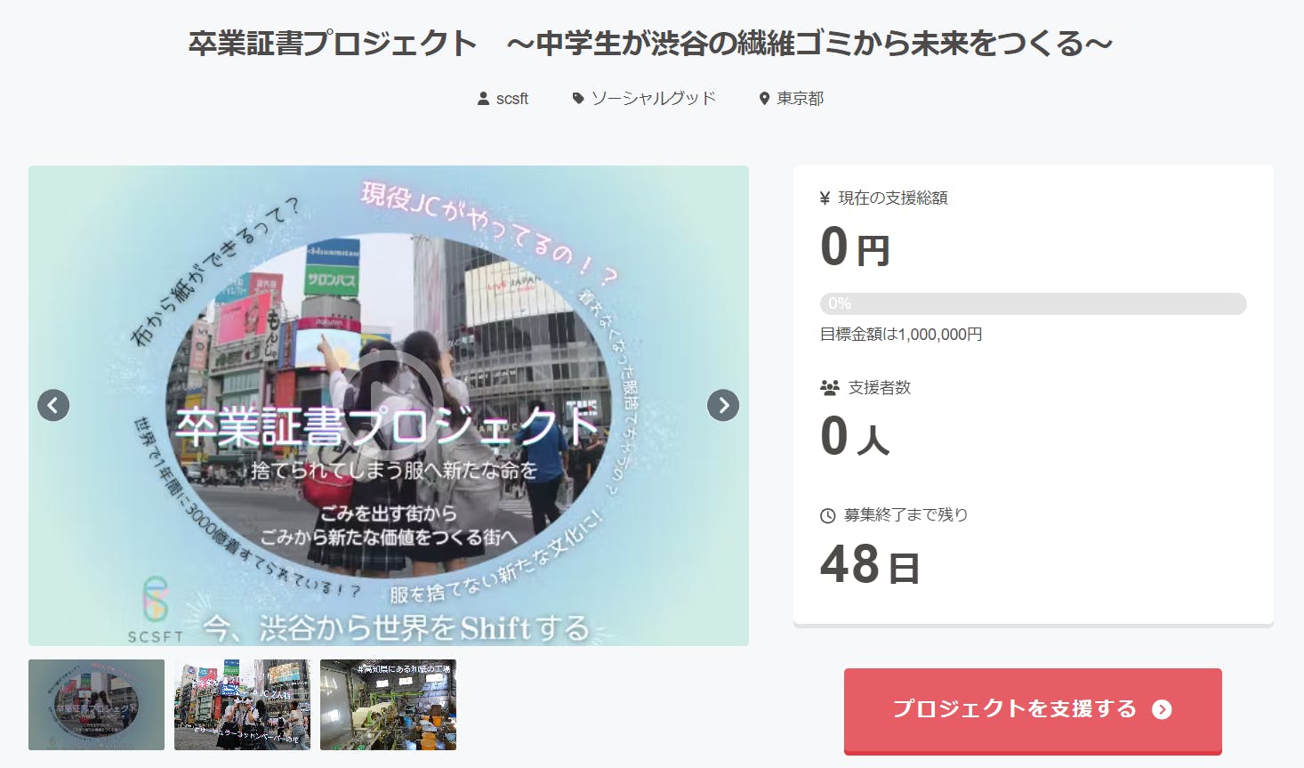
Task: Click the location pin icon beside 東京都
Action: (x=764, y=99)
